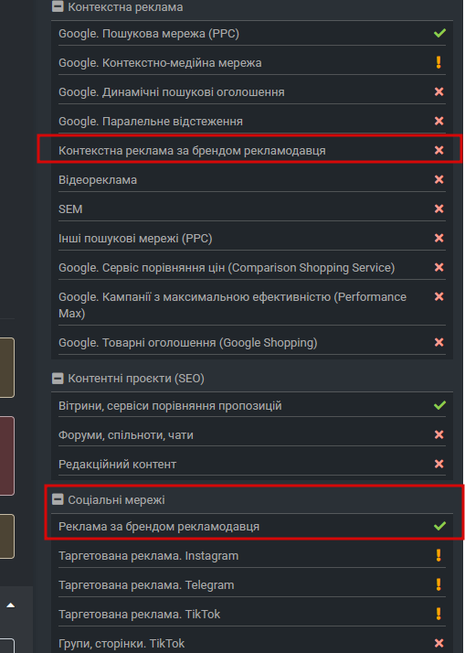Select Google. Паралельне відстеження row
465x653 pixels.
251,122
